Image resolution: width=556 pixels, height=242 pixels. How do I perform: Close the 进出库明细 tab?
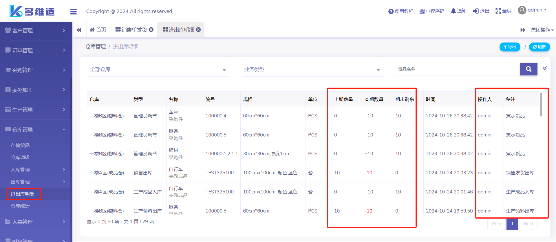click(x=198, y=29)
